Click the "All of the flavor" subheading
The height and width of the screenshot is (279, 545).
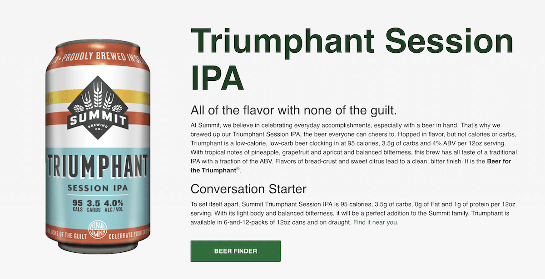tap(294, 110)
